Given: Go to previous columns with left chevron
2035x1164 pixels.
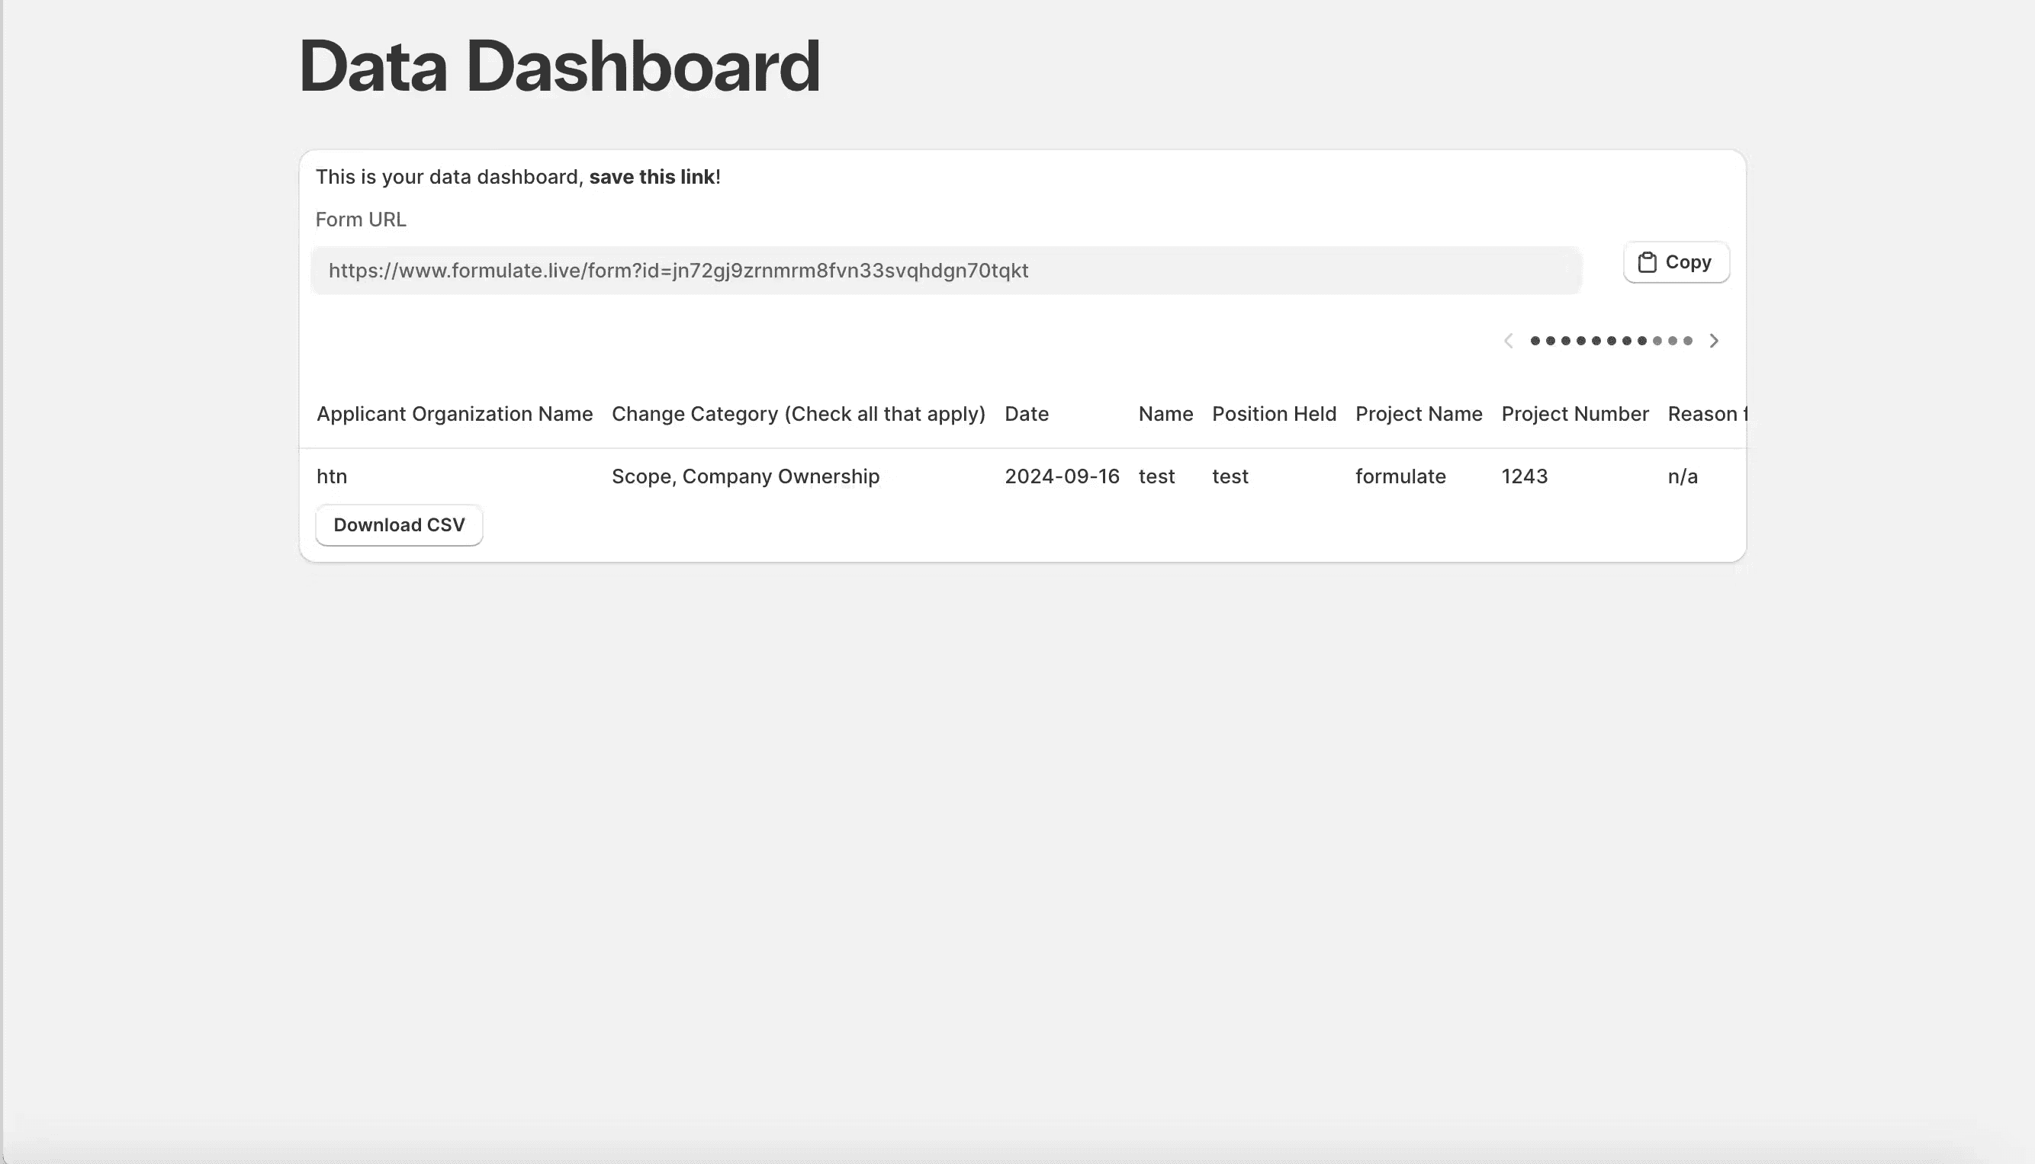Looking at the screenshot, I should 1509,342.
